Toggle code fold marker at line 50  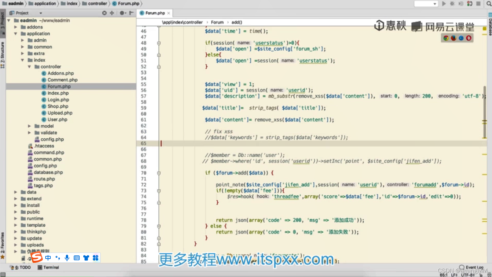[159, 55]
